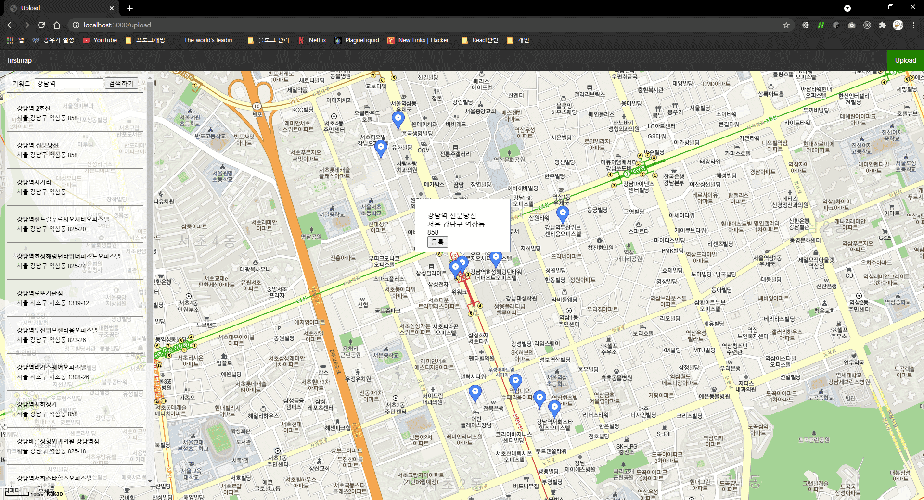Click the map marker near 원데이치과
Viewport: 924px width, 500px height.
coord(398,119)
